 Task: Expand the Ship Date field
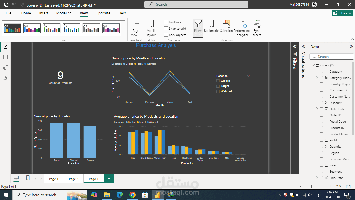[317, 178]
